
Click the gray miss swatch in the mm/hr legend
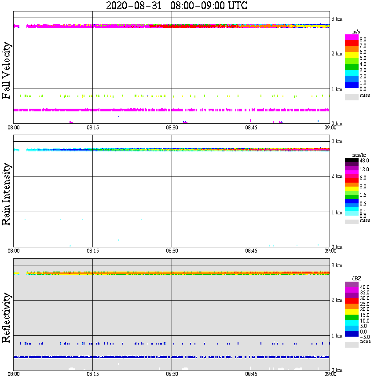352,222
